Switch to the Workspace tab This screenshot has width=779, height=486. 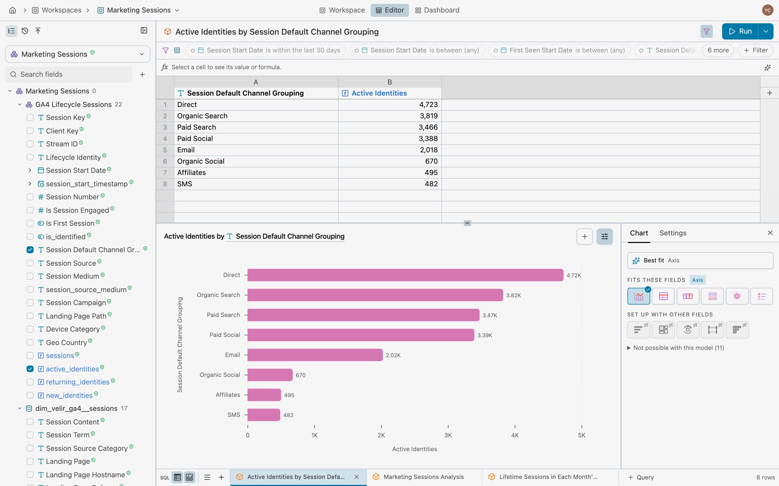(342, 10)
